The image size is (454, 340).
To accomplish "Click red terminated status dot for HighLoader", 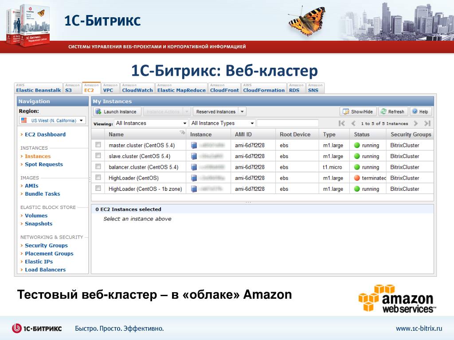I will tap(357, 178).
